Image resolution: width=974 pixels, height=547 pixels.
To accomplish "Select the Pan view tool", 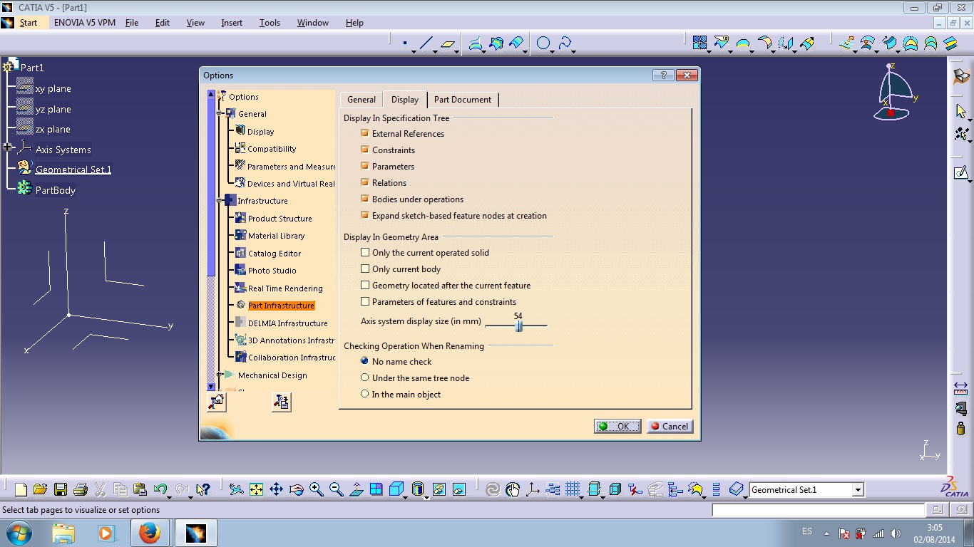I will pyautogui.click(x=276, y=489).
